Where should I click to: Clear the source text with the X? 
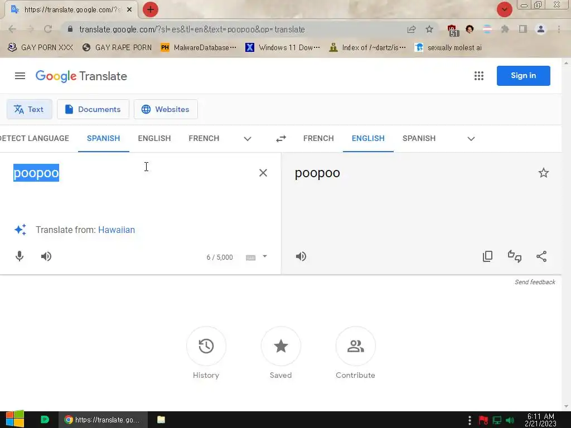[x=263, y=173]
